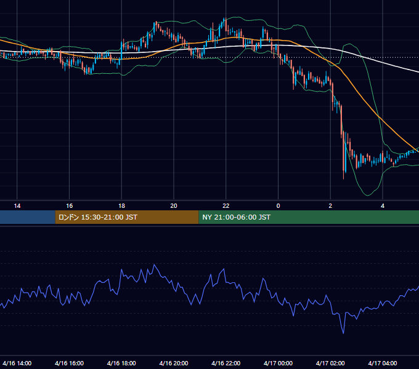Click the 18 hour axis label
This screenshot has width=419, height=369.
[x=121, y=206]
